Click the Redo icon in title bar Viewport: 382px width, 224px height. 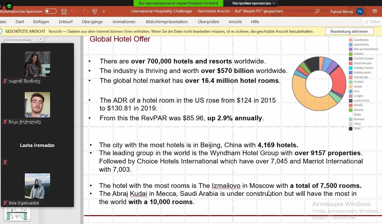coord(85,11)
